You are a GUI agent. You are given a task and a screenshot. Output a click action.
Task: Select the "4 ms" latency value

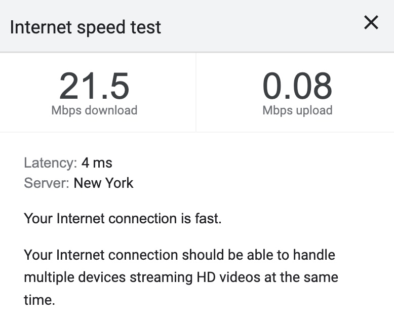97,163
